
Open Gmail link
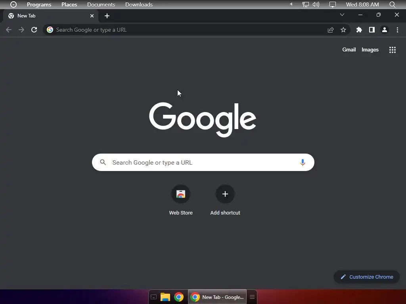pos(349,49)
